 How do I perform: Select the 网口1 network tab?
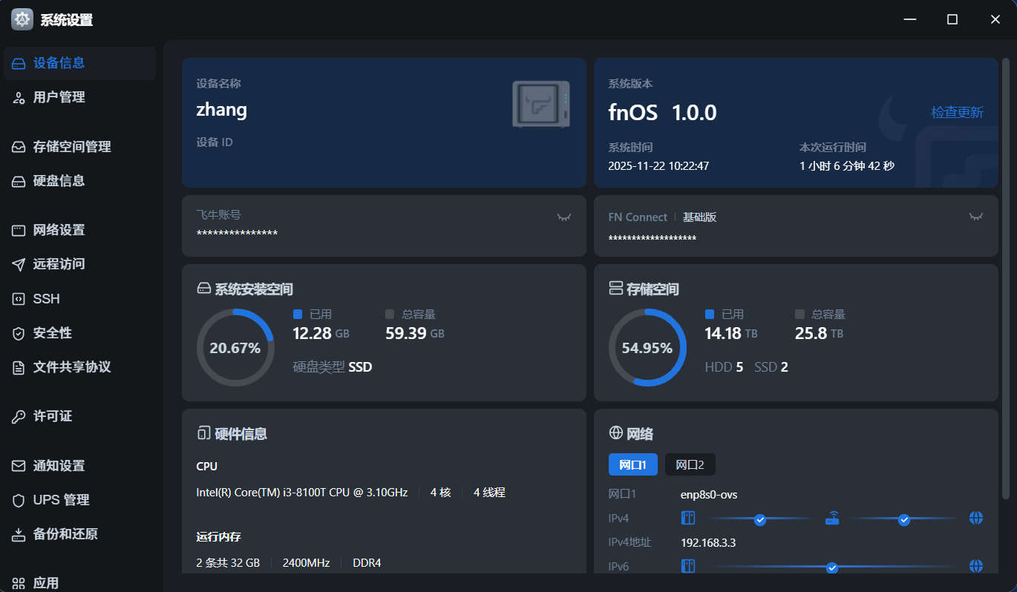(x=632, y=465)
